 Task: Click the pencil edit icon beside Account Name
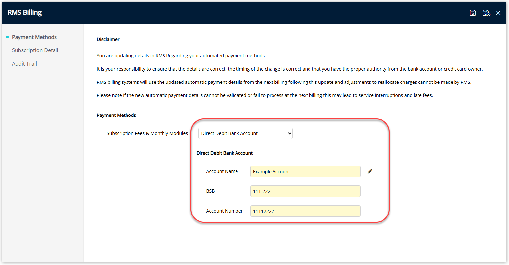click(x=370, y=171)
